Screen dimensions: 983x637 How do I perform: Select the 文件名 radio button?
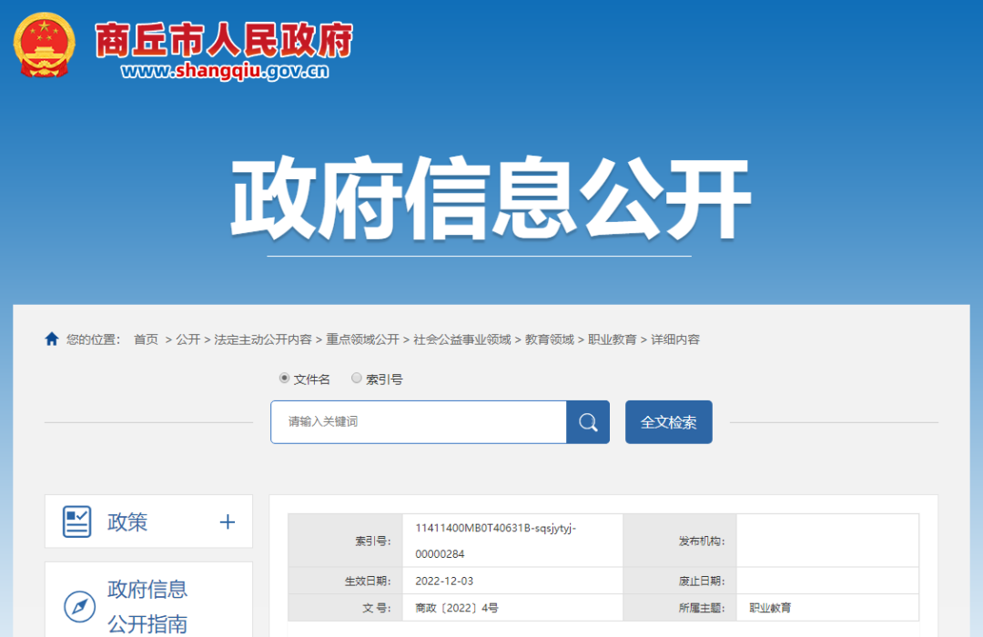284,378
